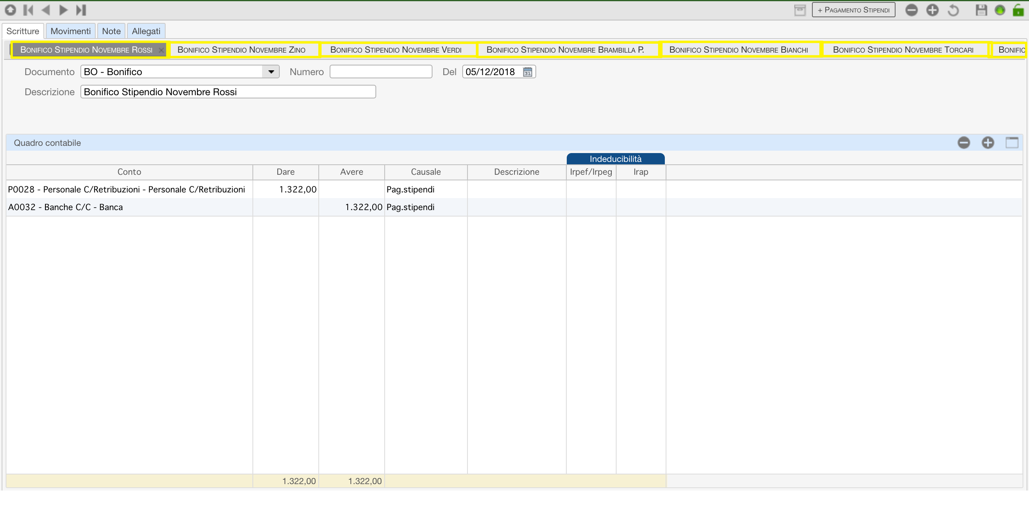Click the Descrizione column header in table
This screenshot has width=1029, height=507.
pyautogui.click(x=517, y=172)
